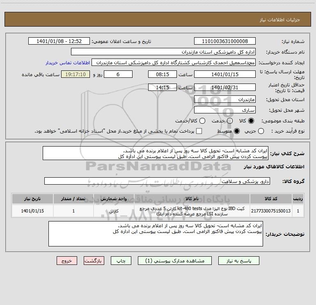316x305 pixels.
Task: Click the شماره نیاز field 1101003631000008
Action: pyautogui.click(x=225, y=41)
